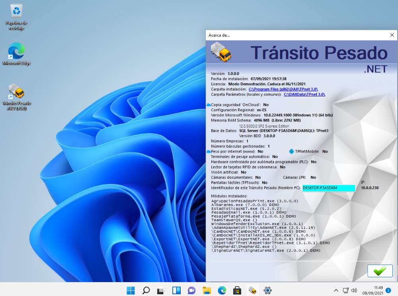Click the network icon in the system tray
The image size is (398, 296).
[346, 290]
